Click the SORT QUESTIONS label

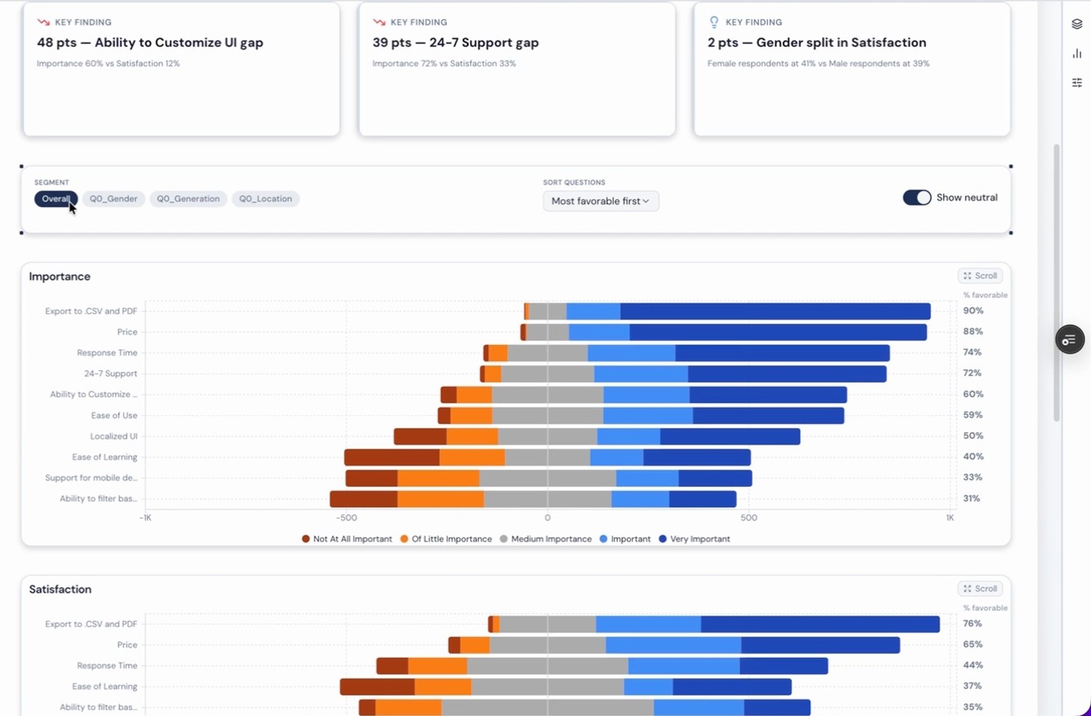click(x=574, y=183)
